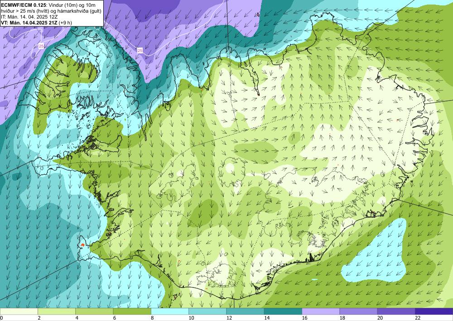Select the 2–4 m/s light green legend swatch
Viewport: 453px width, 321px height.
(57, 311)
